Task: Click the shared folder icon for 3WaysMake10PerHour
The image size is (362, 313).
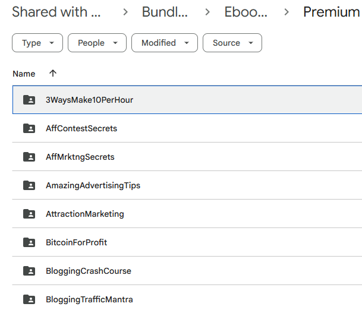Action: pyautogui.click(x=29, y=100)
